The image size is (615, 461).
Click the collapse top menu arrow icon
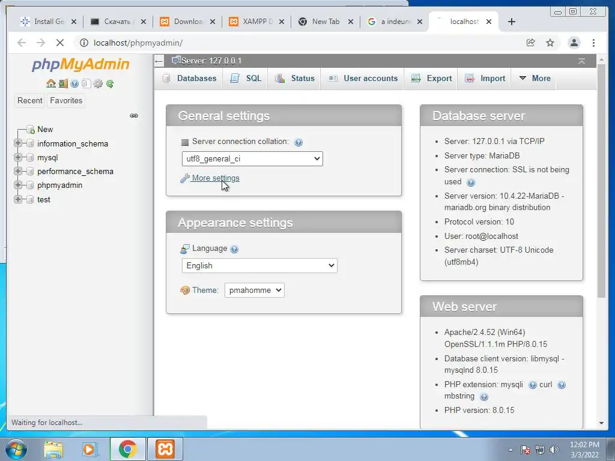[x=581, y=61]
